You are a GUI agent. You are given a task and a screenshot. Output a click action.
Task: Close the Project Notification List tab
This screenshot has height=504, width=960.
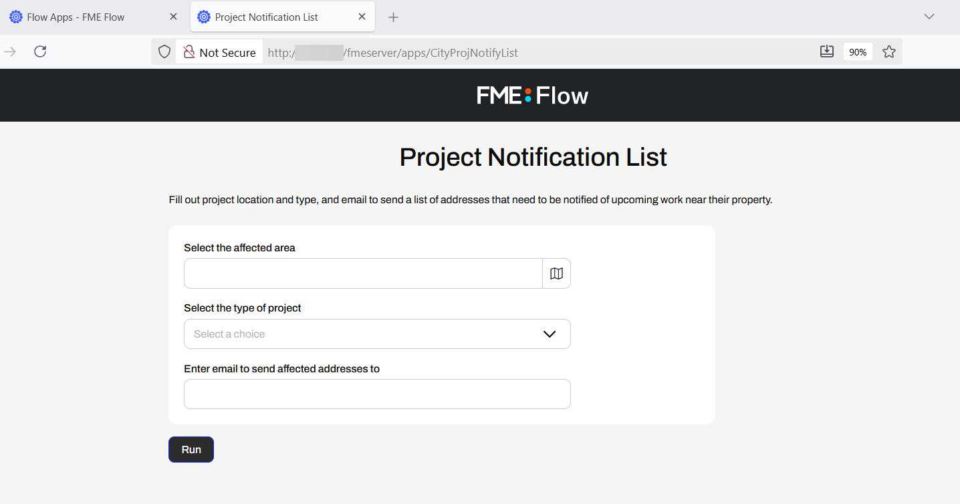(x=362, y=17)
